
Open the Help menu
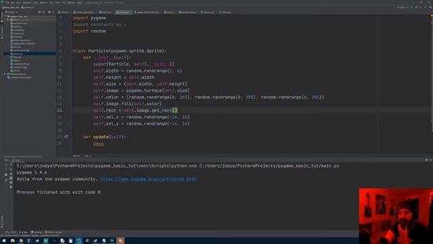pos(80,3)
